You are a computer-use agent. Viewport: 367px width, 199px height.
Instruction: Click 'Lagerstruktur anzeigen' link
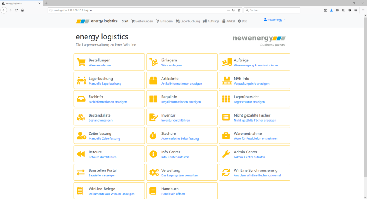(249, 102)
